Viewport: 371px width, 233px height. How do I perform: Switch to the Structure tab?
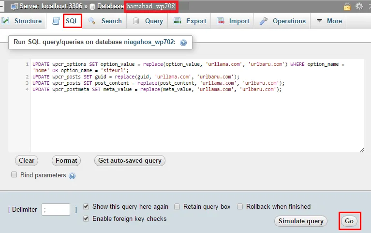coord(22,21)
